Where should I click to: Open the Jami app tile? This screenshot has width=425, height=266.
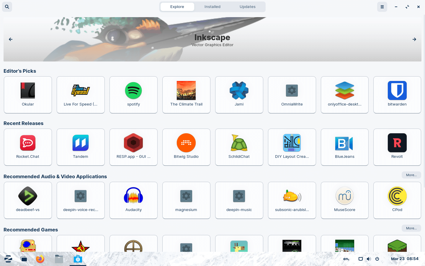click(239, 95)
